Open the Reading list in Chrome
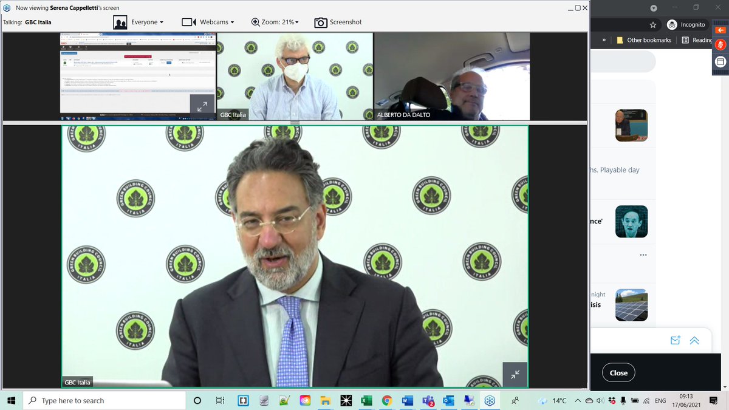729x410 pixels. point(697,40)
